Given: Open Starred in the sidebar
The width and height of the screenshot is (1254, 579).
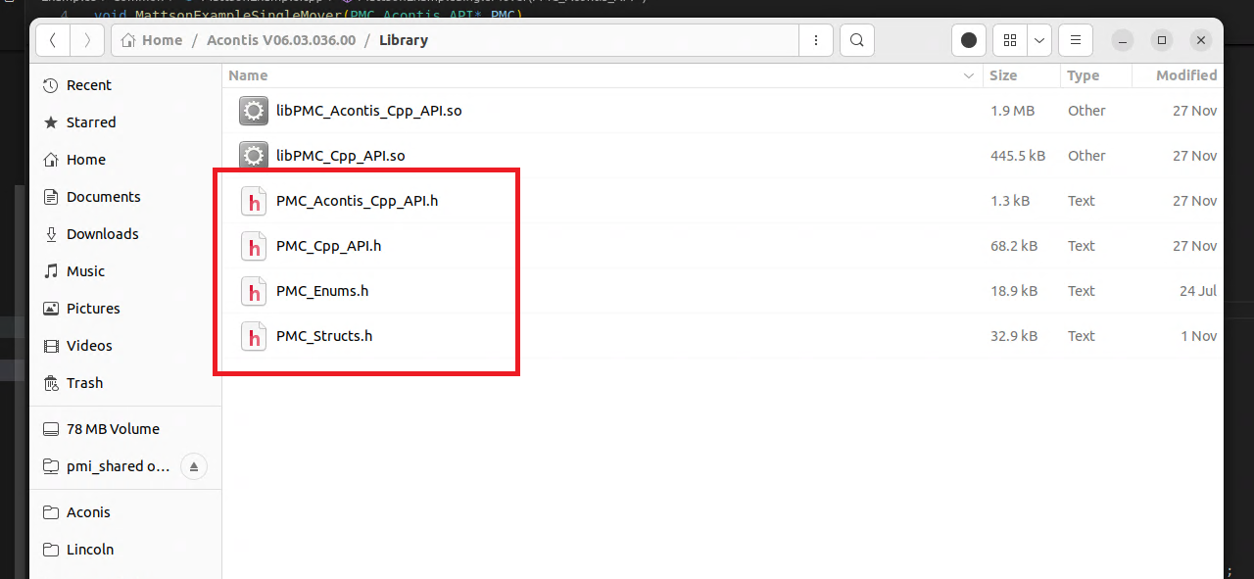Looking at the screenshot, I should pyautogui.click(x=90, y=122).
